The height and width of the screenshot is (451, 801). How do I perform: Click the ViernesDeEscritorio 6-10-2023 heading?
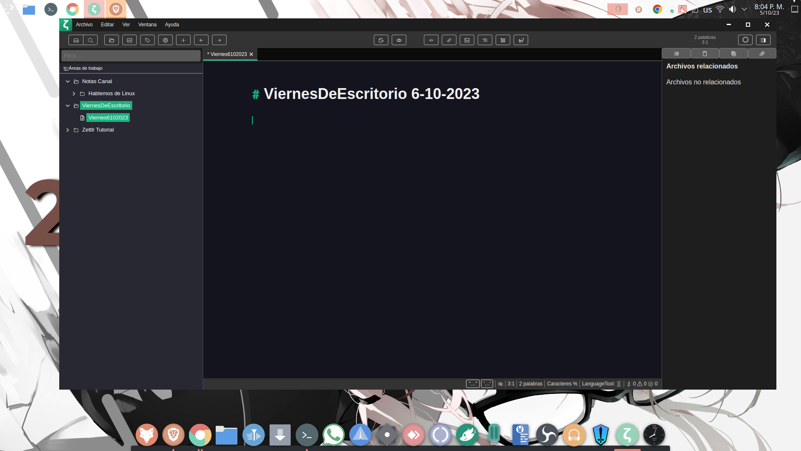[371, 94]
